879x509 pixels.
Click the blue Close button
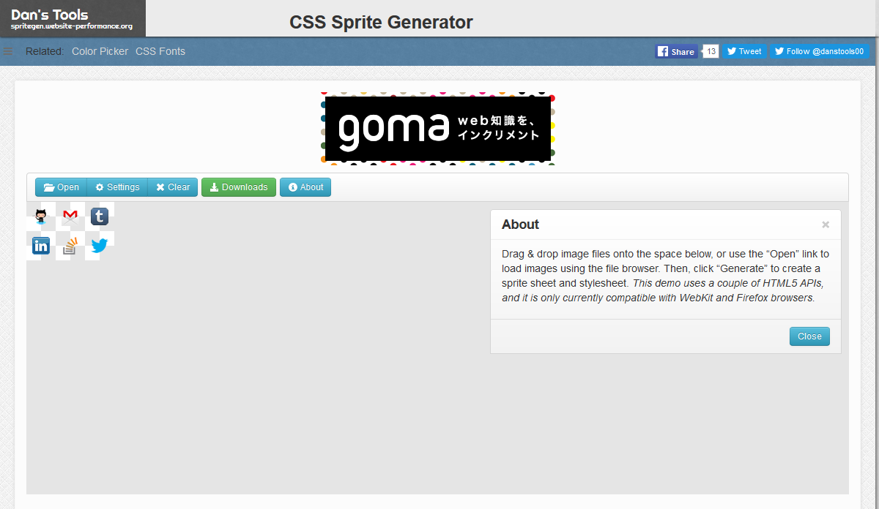[x=809, y=336]
